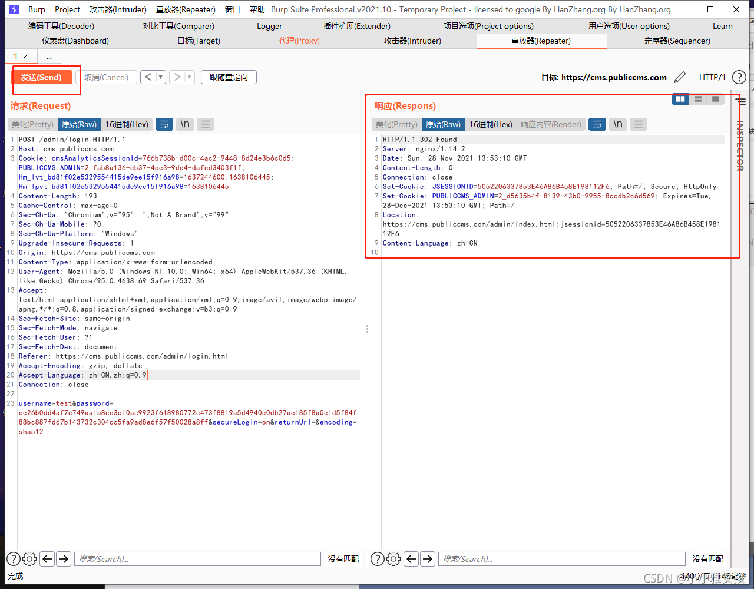Viewport: 754px width, 589px height.
Task: Open response search help icon
Action: tap(377, 559)
